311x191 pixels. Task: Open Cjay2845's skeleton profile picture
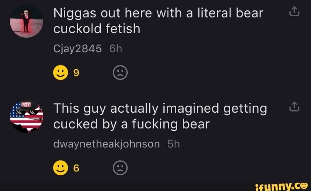click(27, 21)
